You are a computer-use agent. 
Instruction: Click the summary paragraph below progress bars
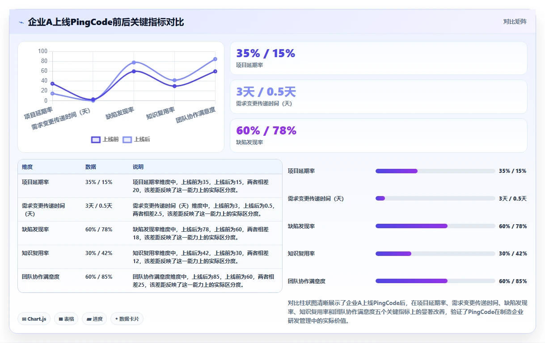(x=408, y=312)
